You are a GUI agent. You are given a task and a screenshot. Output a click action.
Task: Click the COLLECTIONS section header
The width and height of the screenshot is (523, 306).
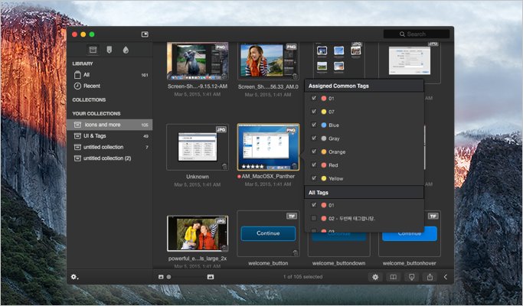tap(89, 100)
